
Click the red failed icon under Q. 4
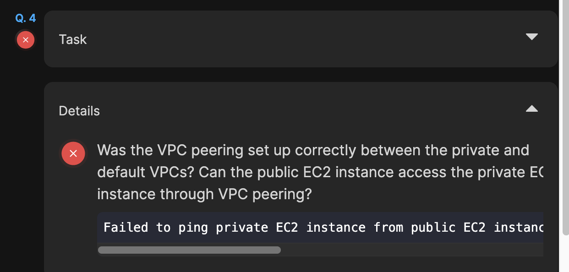point(26,40)
